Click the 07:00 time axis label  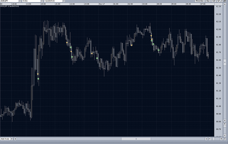203,4
